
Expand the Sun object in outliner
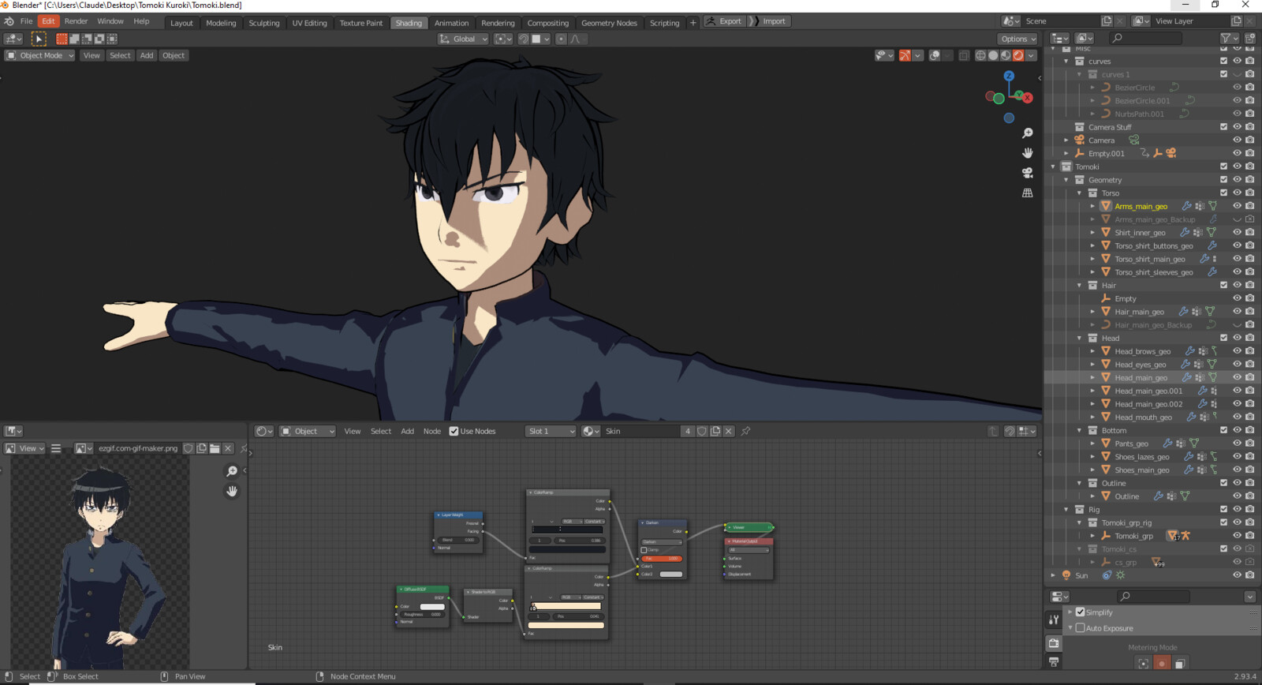point(1053,575)
